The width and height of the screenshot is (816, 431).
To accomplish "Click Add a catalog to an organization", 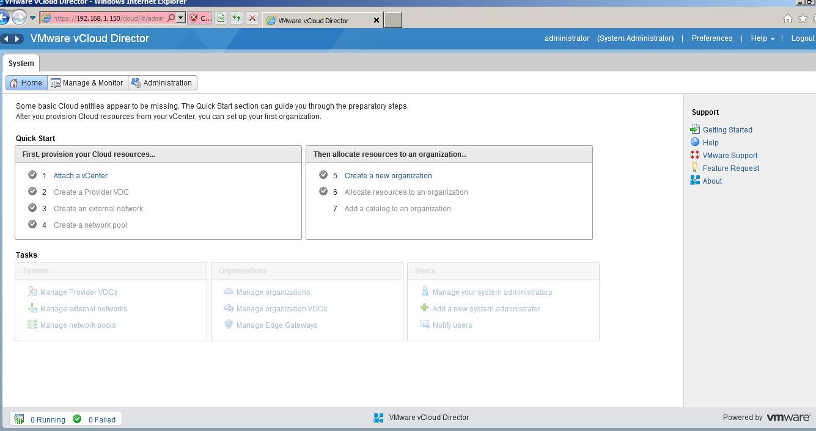I will point(398,208).
